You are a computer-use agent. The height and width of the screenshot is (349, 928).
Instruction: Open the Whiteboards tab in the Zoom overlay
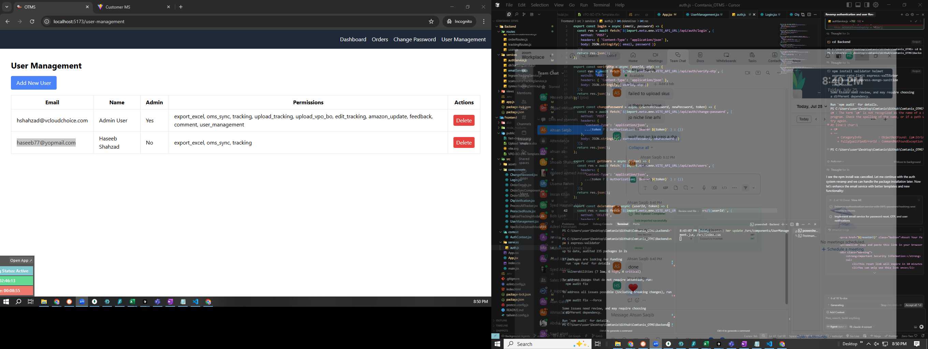[726, 57]
